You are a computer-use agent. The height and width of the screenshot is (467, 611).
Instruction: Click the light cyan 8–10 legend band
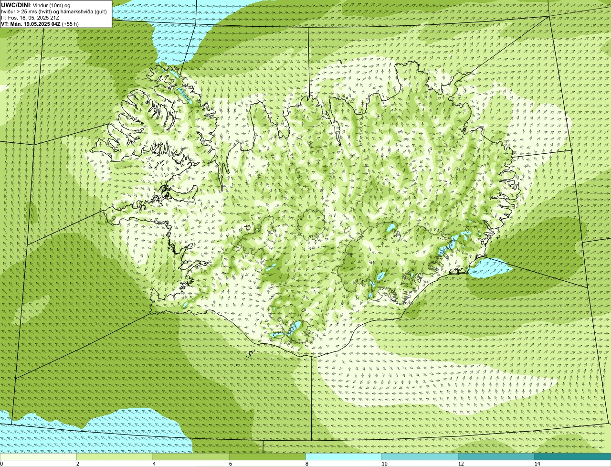point(344,456)
